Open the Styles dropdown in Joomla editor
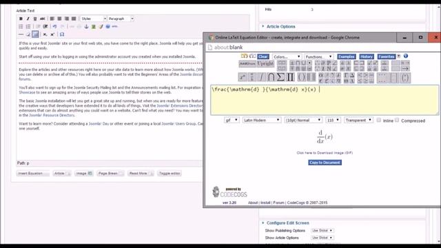441x248 pixels. [x=94, y=19]
